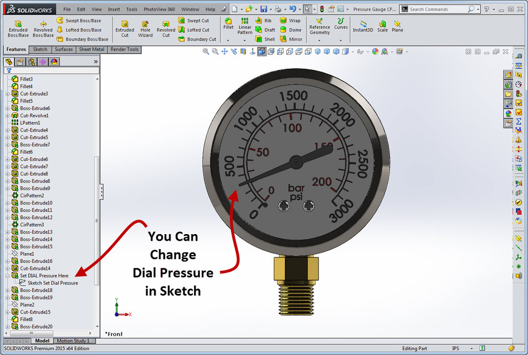
Task: Open the Reference Geometry dropdown arrow
Action: pyautogui.click(x=319, y=40)
